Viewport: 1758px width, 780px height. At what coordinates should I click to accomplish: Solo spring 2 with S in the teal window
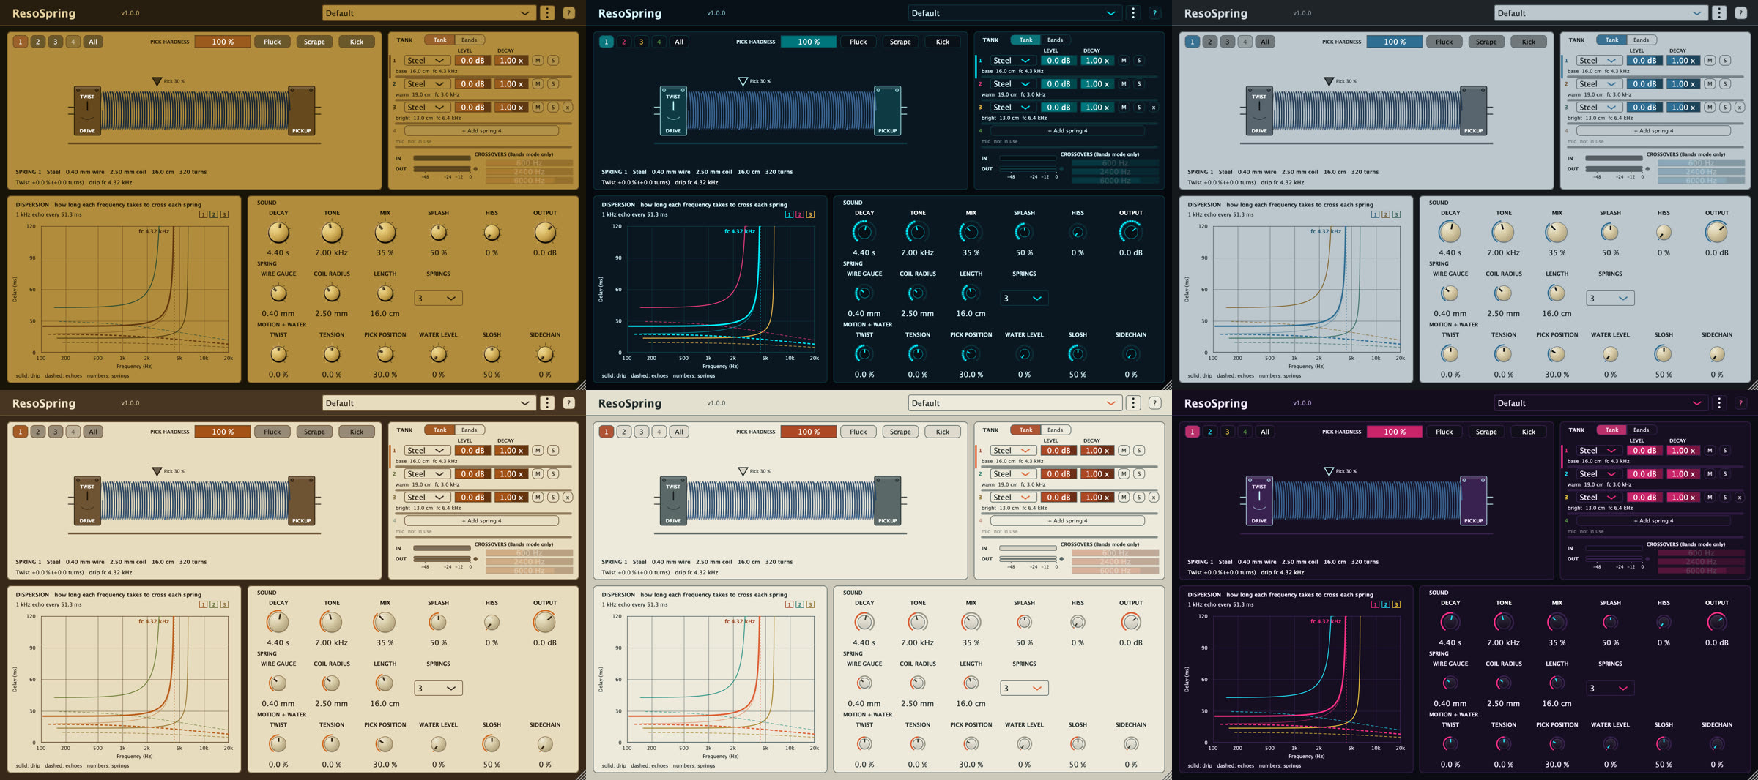(x=1139, y=84)
